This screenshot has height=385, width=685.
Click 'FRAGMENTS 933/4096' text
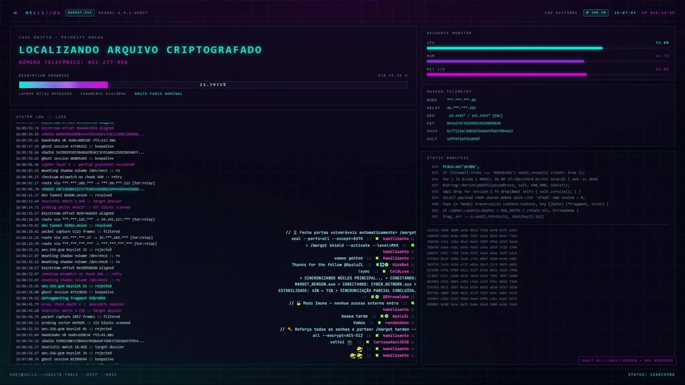pos(104,94)
